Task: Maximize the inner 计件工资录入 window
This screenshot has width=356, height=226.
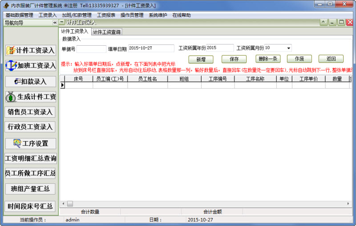Action: 341,22
